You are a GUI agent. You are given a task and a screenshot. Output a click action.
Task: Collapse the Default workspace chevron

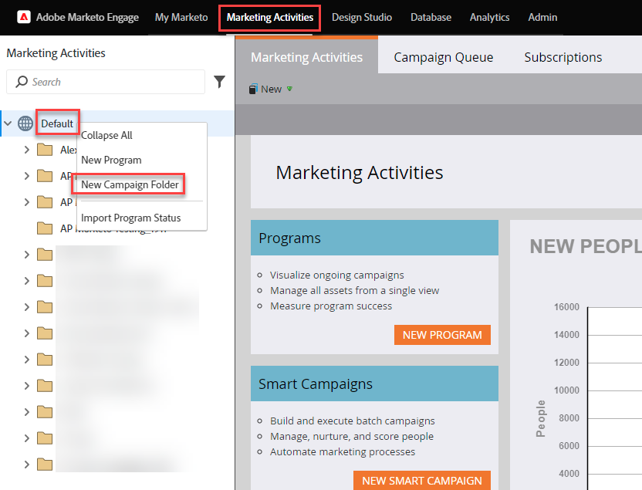(8, 122)
